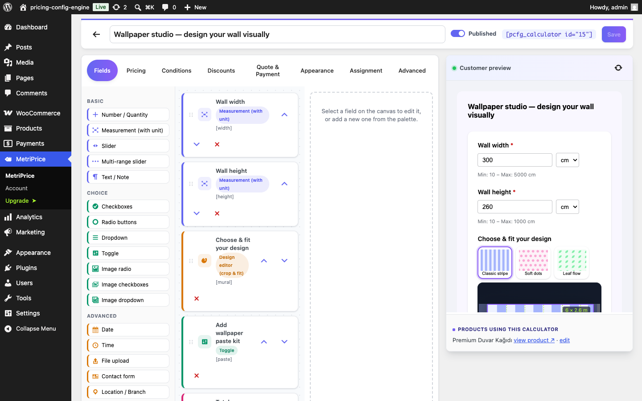Image resolution: width=642 pixels, height=401 pixels.
Task: Select the Classic stripe design swatch
Action: click(x=495, y=262)
